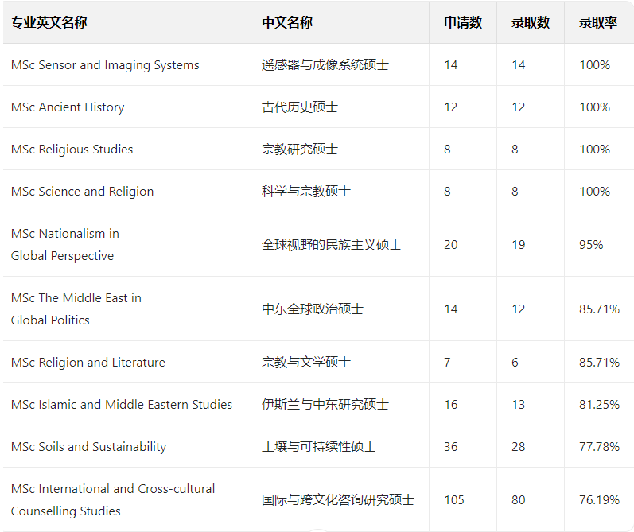Click the 录取数 column header
This screenshot has width=634, height=532.
point(531,22)
